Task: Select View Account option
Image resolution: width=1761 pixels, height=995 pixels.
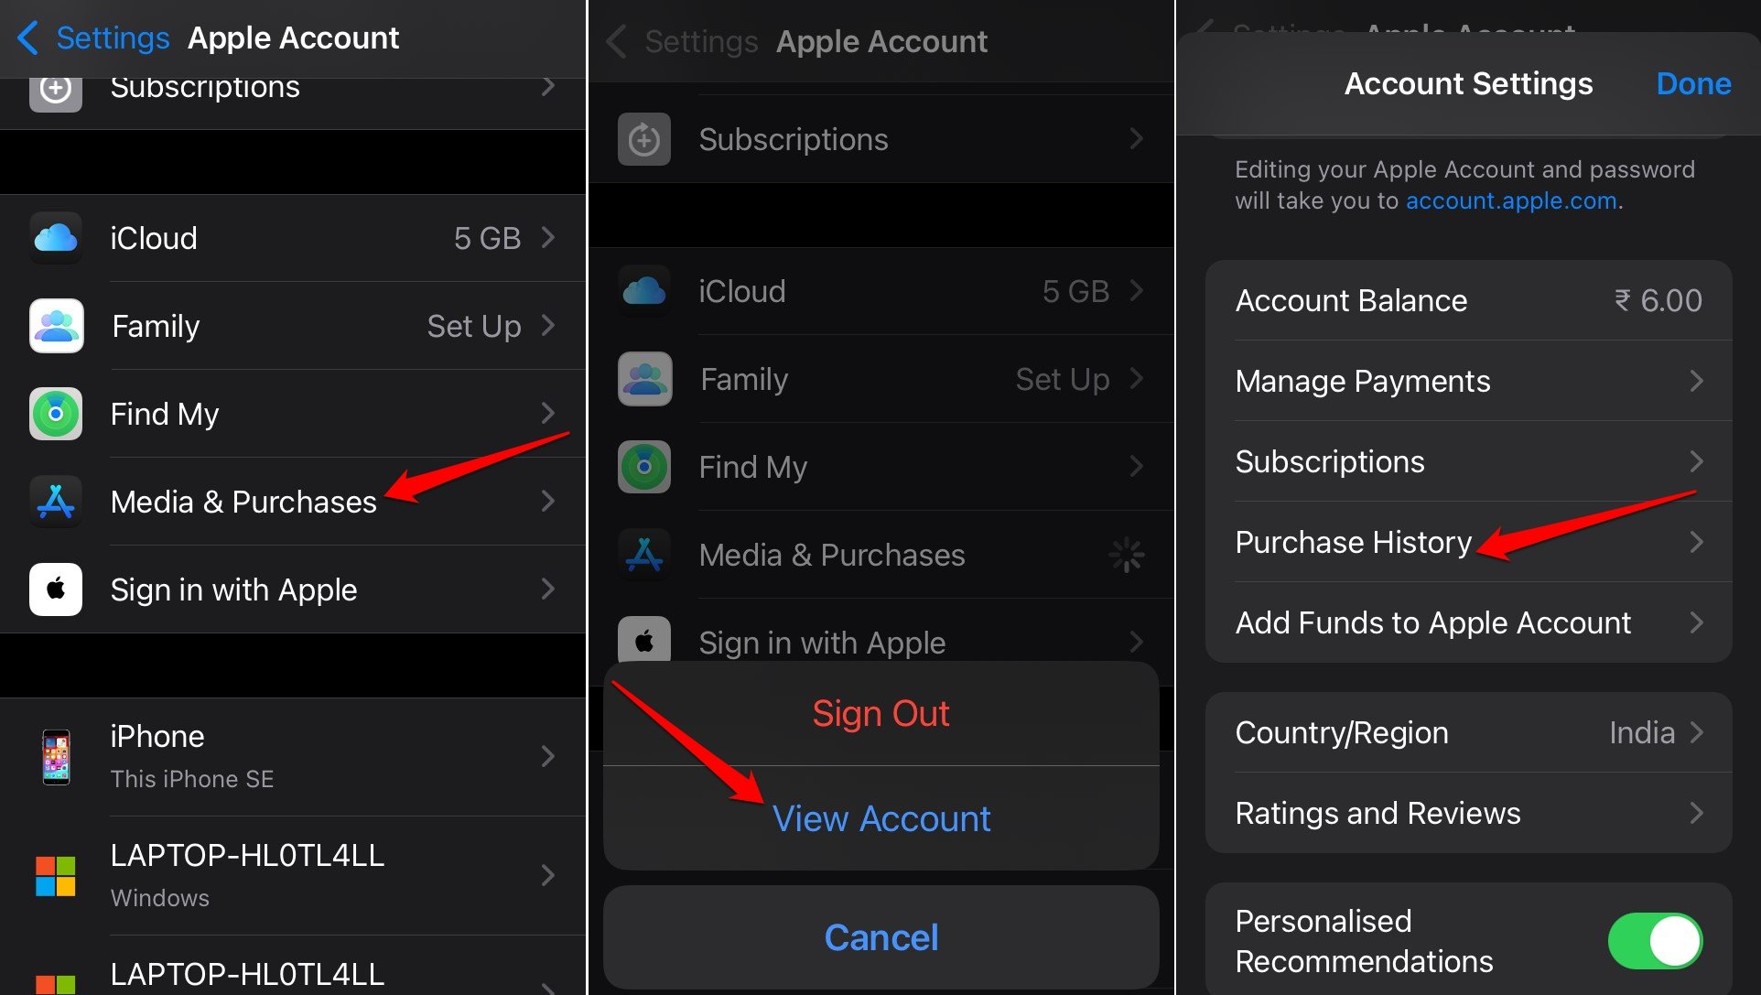Action: point(880,817)
